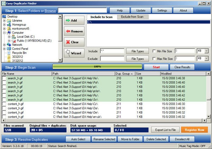The image size is (212, 149).
Task: Expand the Local Disk (C:) node
Action: pos(9,37)
